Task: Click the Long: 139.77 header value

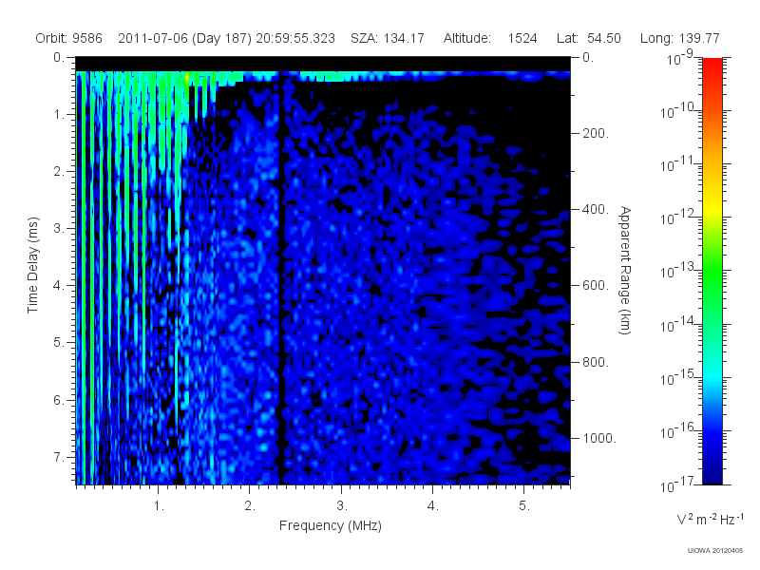Action: pyautogui.click(x=679, y=38)
